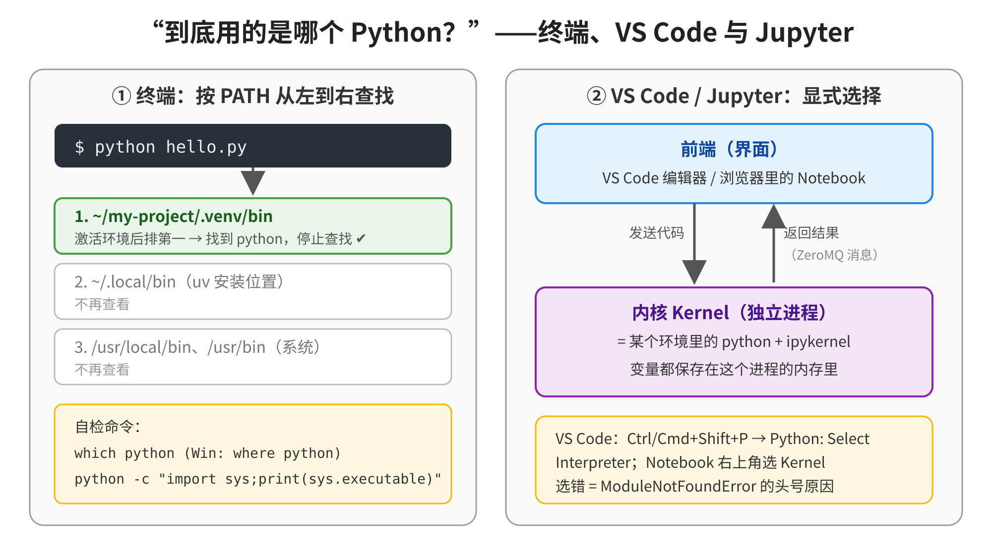
Task: Select the "1. ~/my-project/.venv/bin" line
Action: pyautogui.click(x=174, y=217)
